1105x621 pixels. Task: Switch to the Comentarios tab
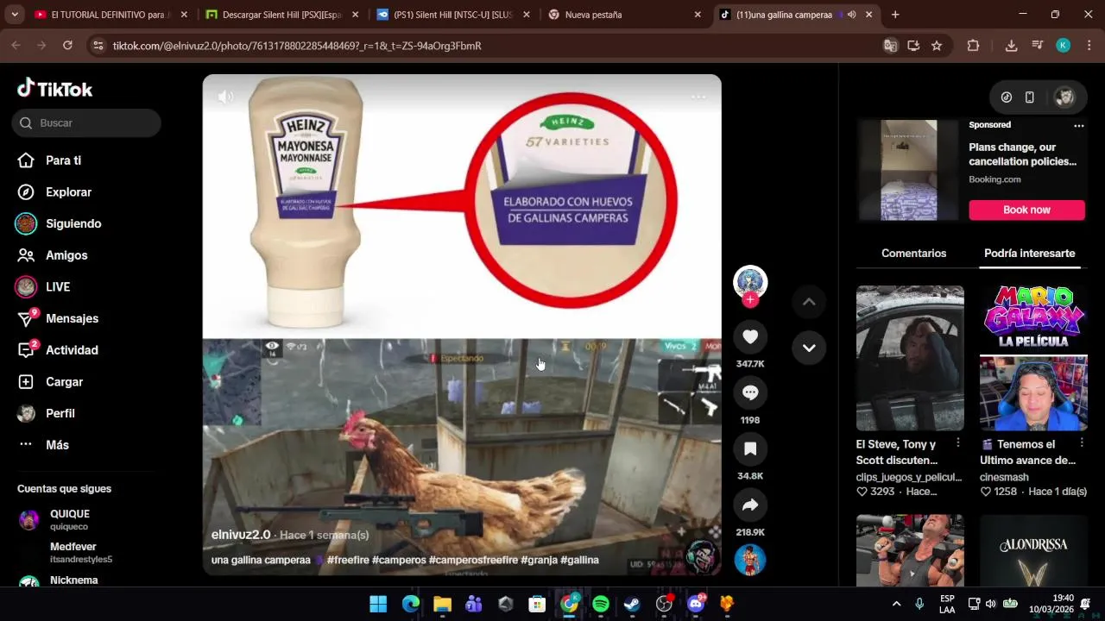click(x=913, y=254)
